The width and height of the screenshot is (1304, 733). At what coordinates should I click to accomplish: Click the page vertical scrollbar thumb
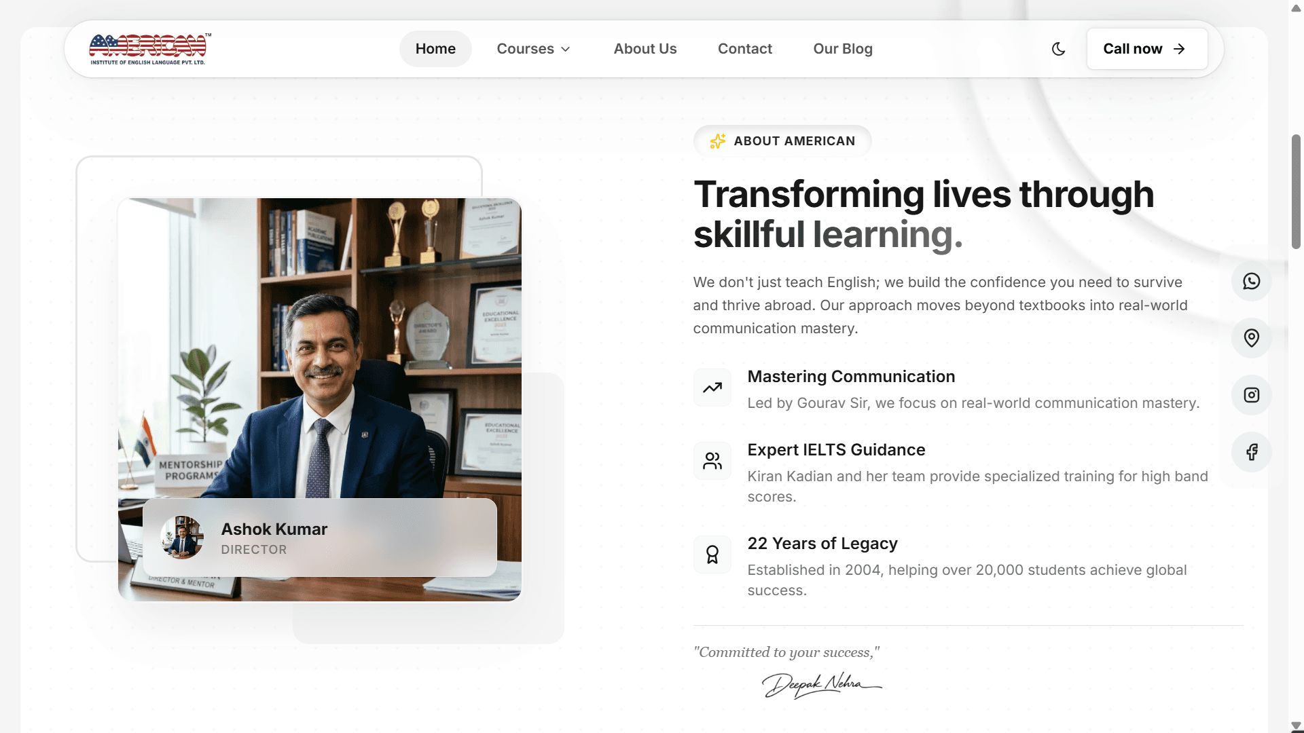tap(1296, 192)
